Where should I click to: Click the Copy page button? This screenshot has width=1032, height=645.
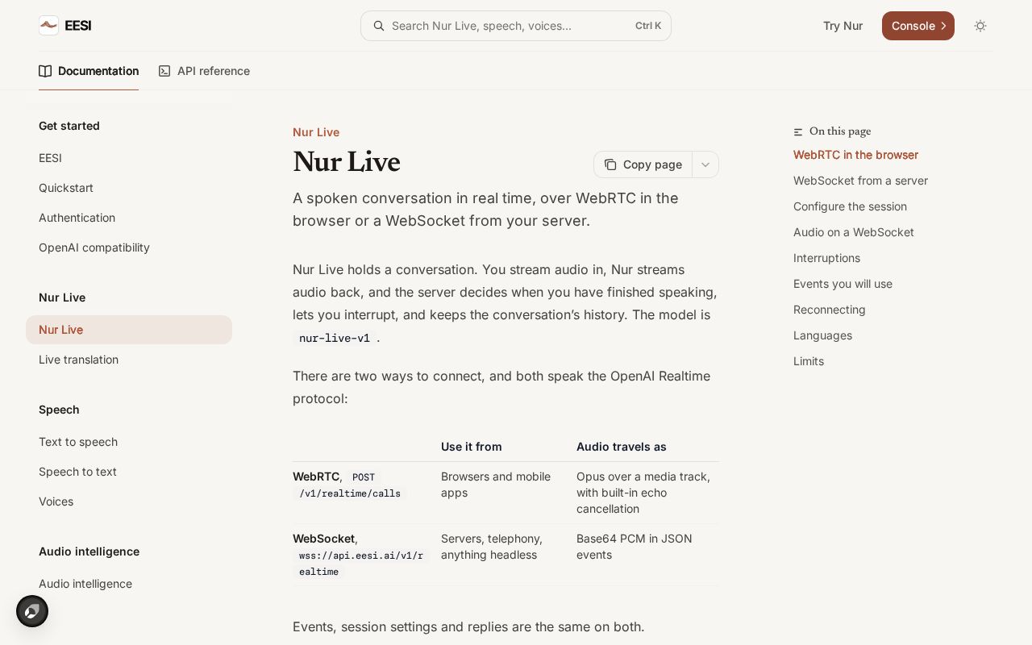643,164
